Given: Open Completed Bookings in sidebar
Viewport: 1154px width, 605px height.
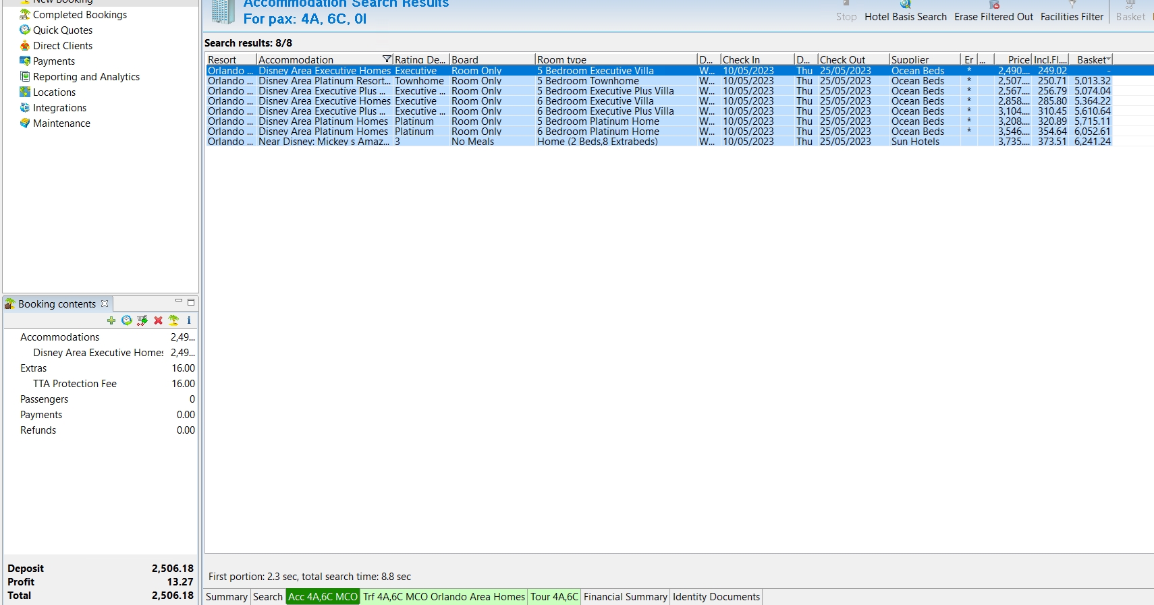Looking at the screenshot, I should [80, 14].
